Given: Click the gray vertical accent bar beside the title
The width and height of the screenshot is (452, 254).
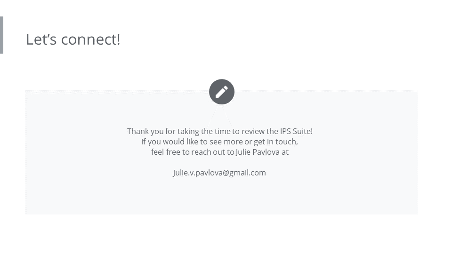Looking at the screenshot, I should click(x=1, y=35).
